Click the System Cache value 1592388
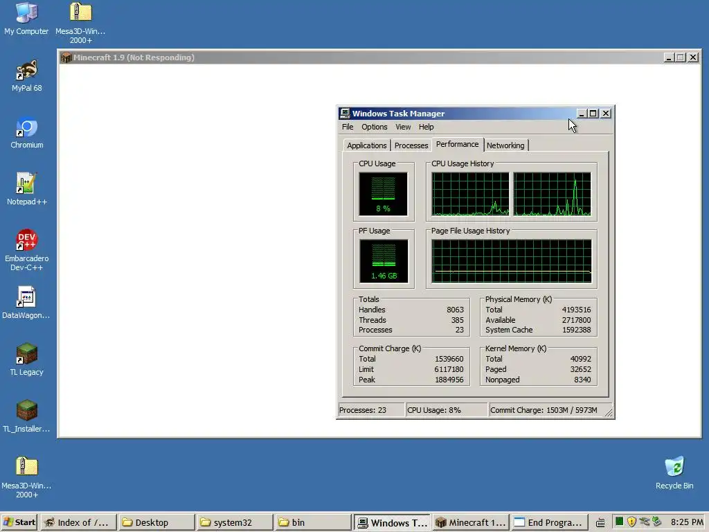Image resolution: width=709 pixels, height=532 pixels. pyautogui.click(x=576, y=330)
